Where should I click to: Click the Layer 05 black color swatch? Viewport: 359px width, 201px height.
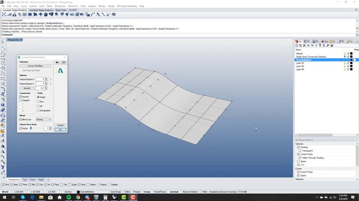(352, 69)
